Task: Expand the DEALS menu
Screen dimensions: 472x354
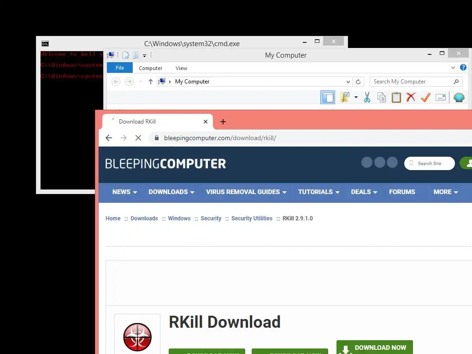Action: click(364, 192)
